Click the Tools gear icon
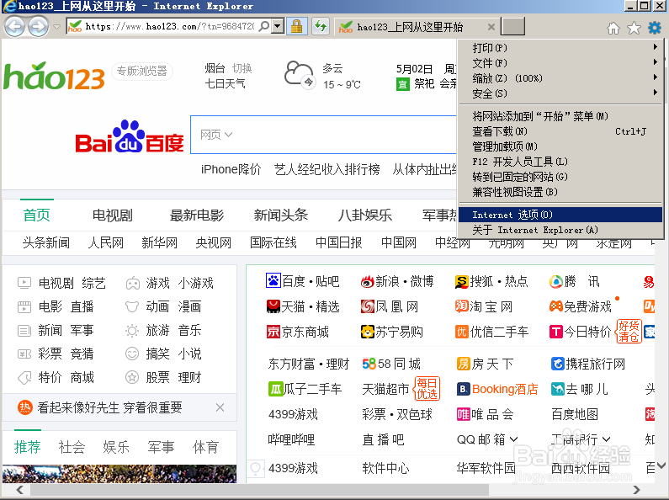 (655, 28)
